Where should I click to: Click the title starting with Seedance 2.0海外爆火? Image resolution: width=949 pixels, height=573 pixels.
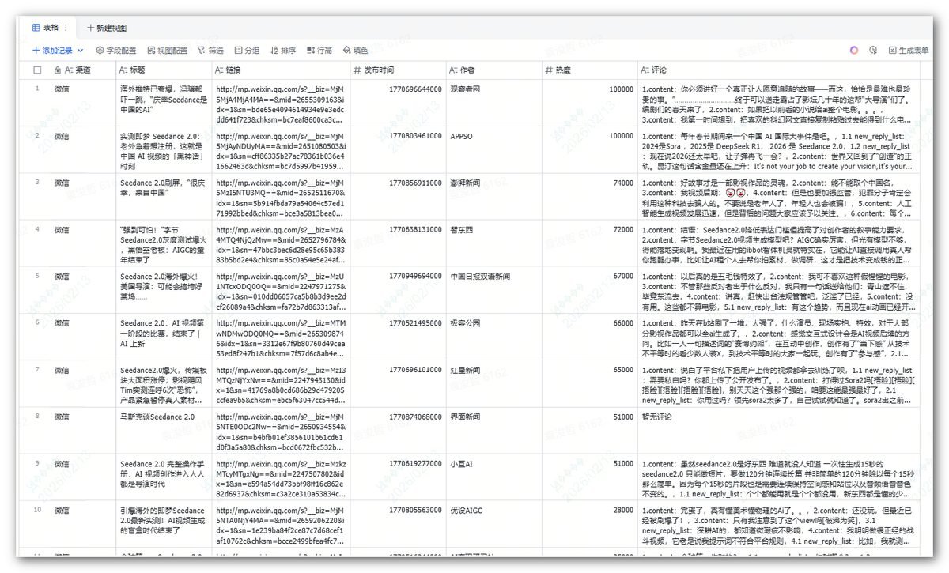tap(162, 286)
